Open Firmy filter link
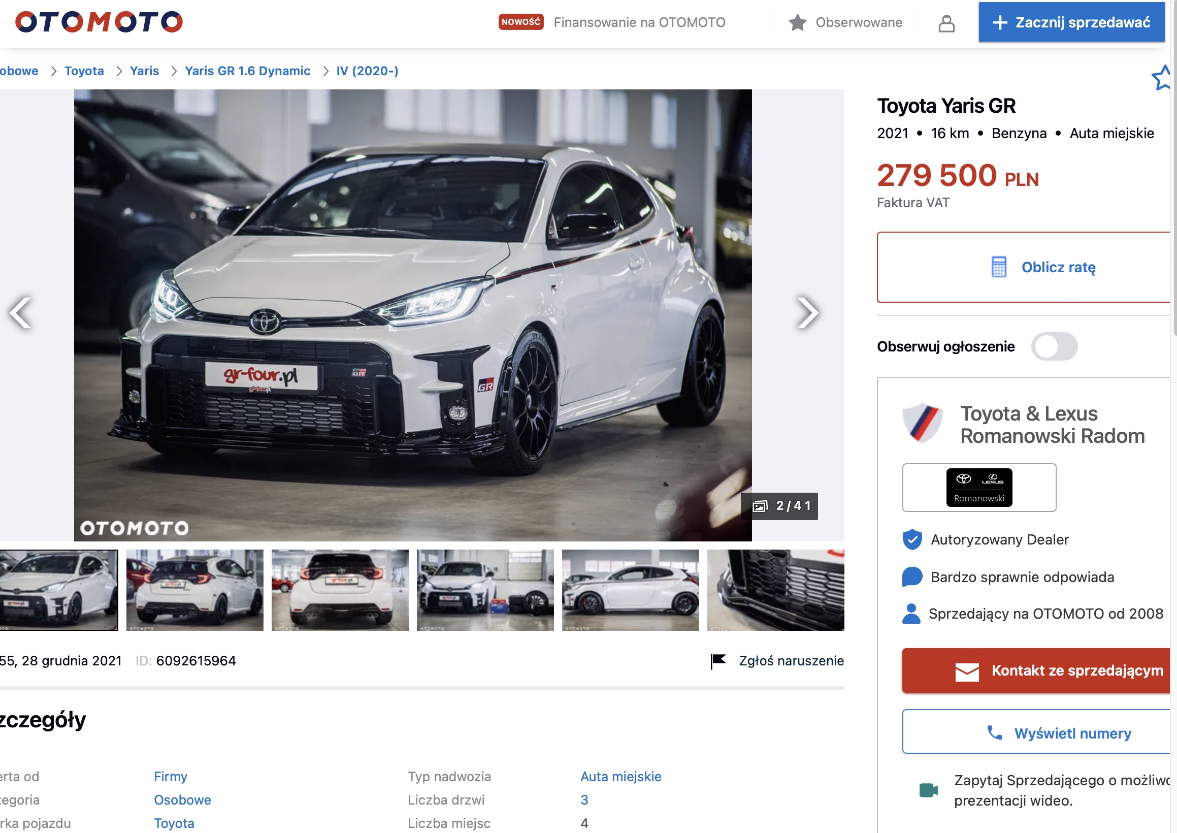 [x=170, y=777]
